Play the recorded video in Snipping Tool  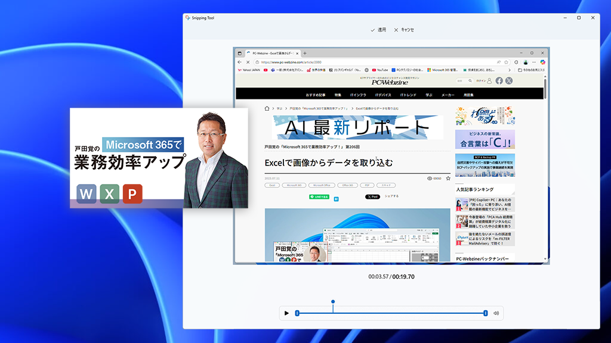(x=286, y=313)
